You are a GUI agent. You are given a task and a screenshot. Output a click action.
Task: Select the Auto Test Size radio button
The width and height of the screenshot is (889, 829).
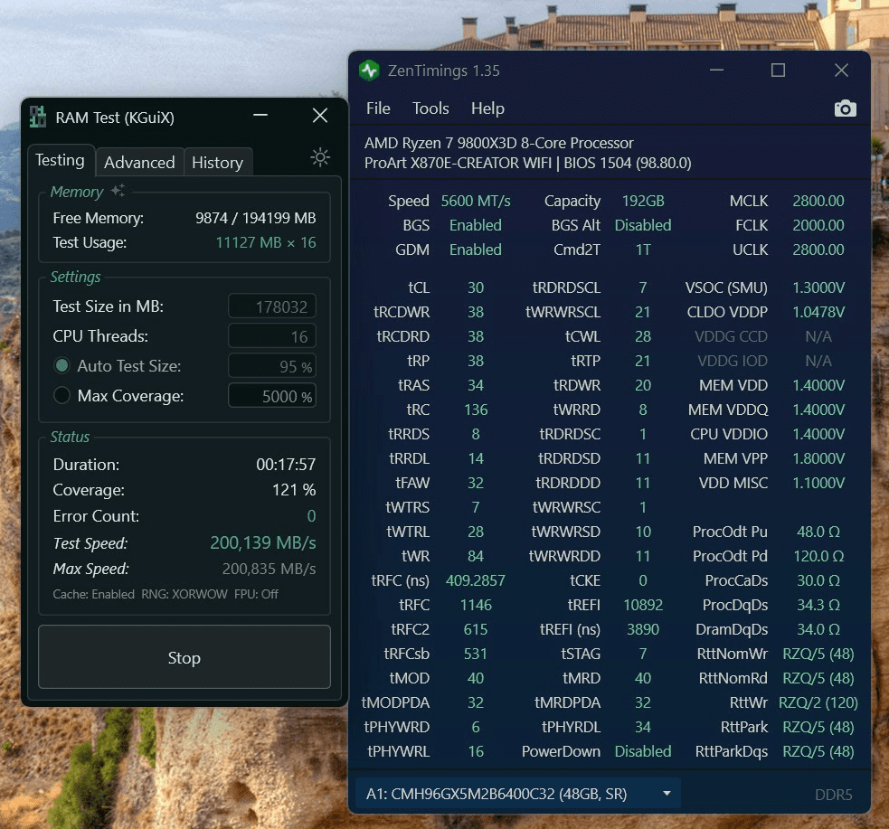pos(61,365)
